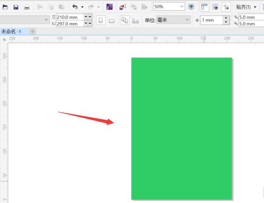Click the ruler origin corner icon
264x203 pixels.
point(4,39)
